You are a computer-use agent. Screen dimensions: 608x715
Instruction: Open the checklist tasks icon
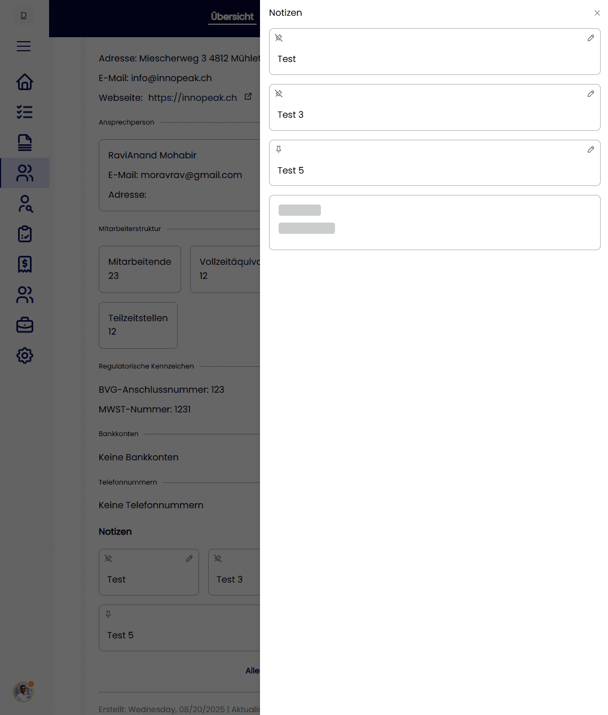pos(25,112)
